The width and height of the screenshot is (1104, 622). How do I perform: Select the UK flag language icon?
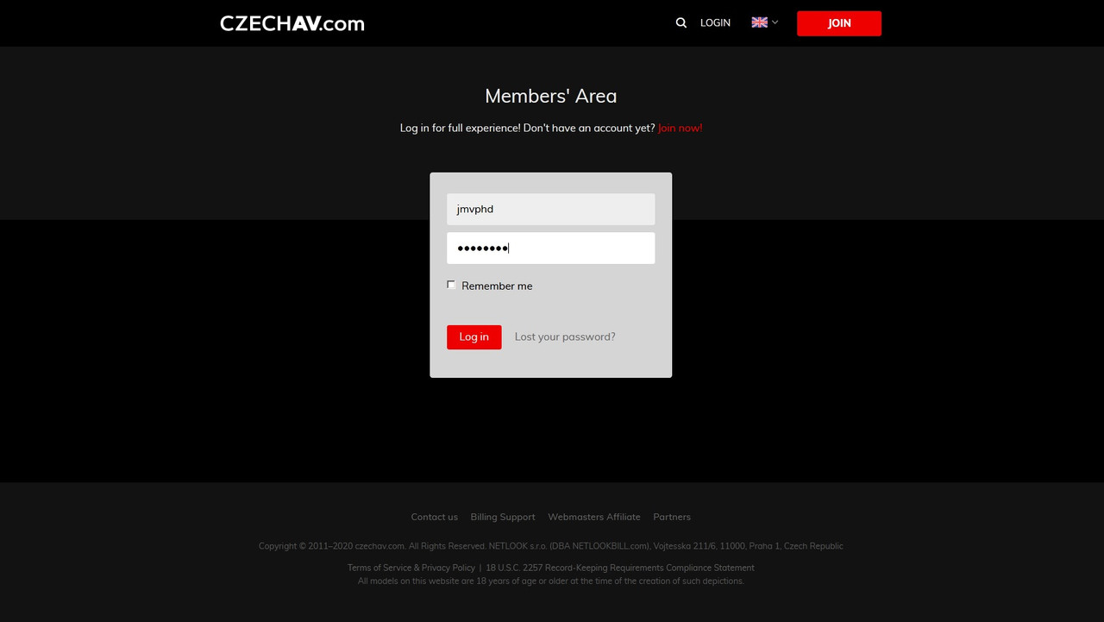[x=759, y=22]
